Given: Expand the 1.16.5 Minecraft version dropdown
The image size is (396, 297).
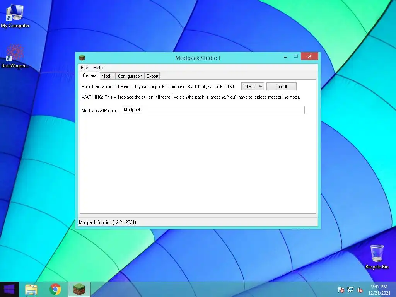Looking at the screenshot, I should coord(253,87).
